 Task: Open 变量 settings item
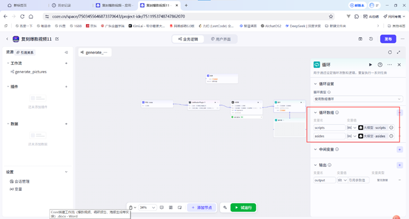click(x=16, y=189)
